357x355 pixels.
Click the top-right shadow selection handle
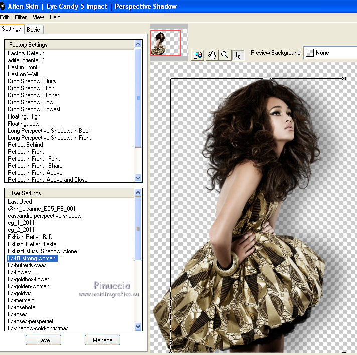tap(344, 78)
